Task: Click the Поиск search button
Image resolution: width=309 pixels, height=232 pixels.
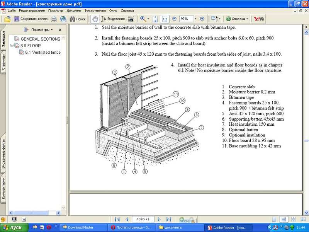Action: click(77, 19)
